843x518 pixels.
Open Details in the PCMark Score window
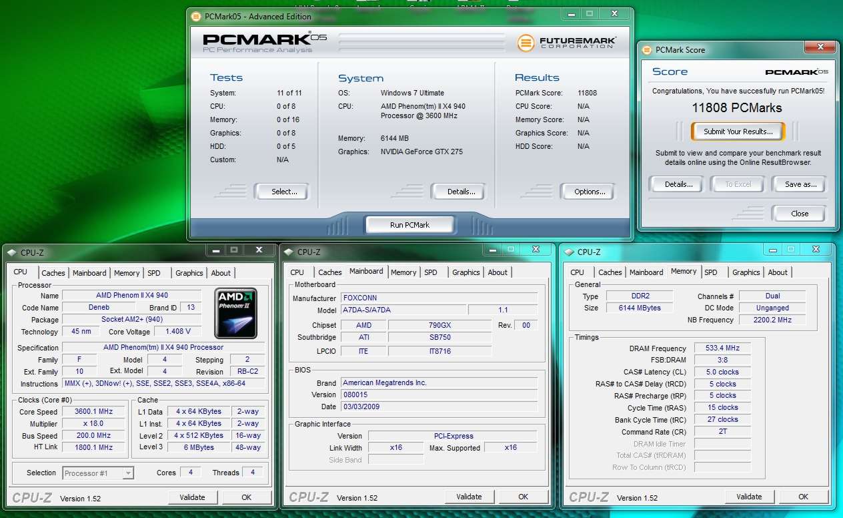[x=676, y=184]
